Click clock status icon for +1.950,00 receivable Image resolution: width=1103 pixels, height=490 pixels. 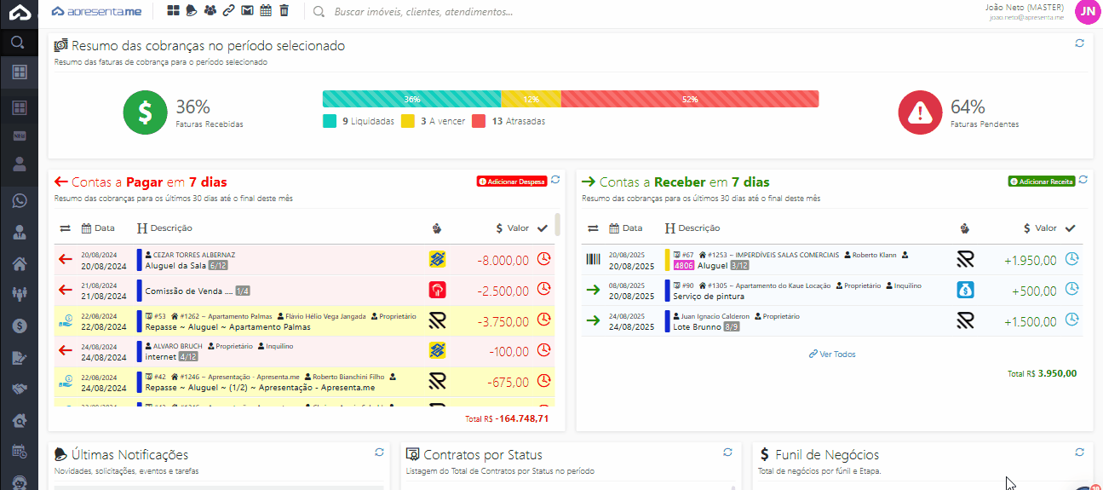pos(1072,259)
